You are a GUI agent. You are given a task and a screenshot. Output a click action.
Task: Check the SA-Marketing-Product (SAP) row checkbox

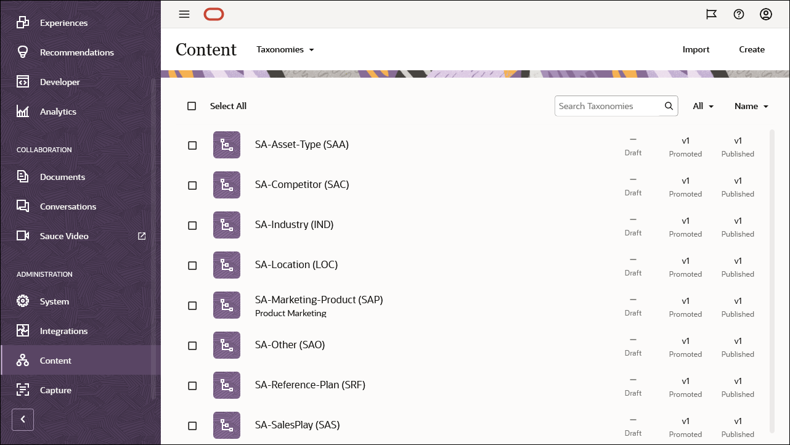(192, 306)
